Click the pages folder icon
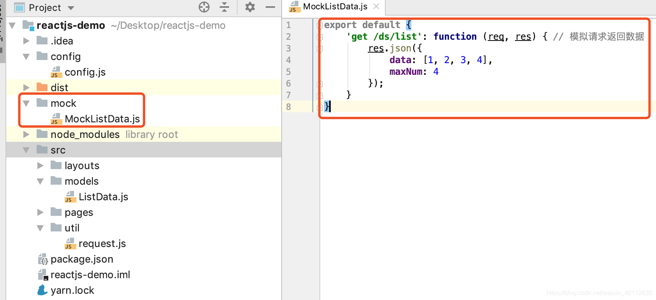The width and height of the screenshot is (656, 300). (x=56, y=212)
